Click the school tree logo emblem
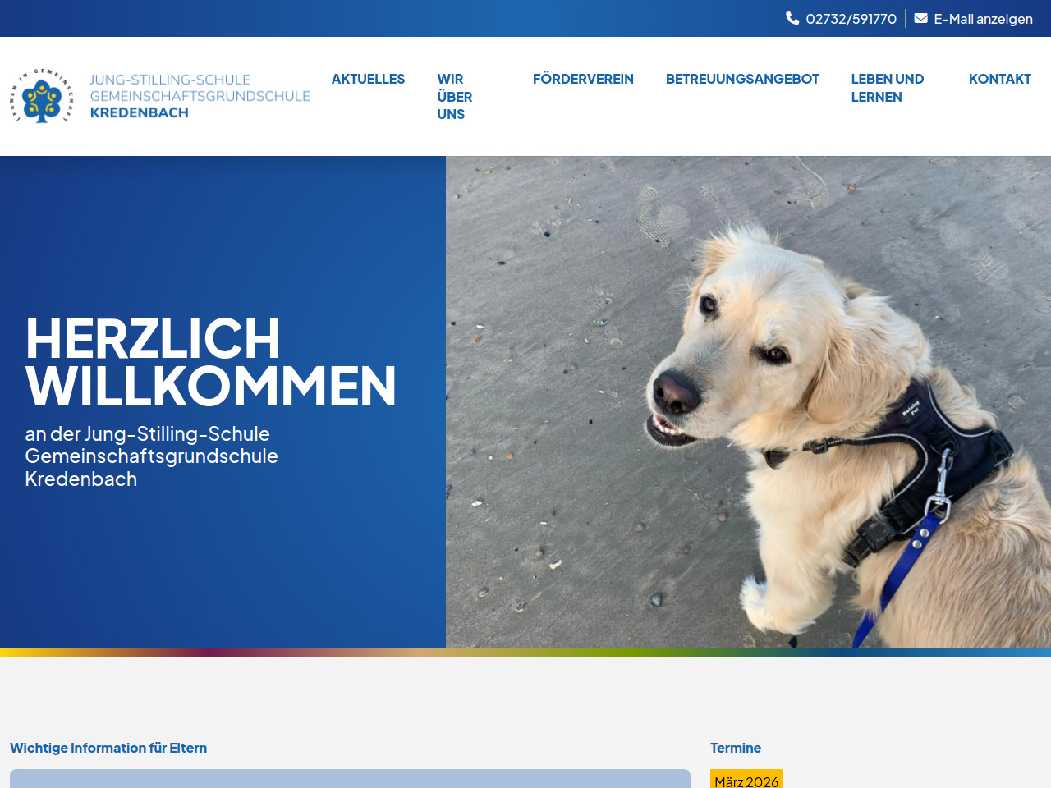 click(42, 97)
